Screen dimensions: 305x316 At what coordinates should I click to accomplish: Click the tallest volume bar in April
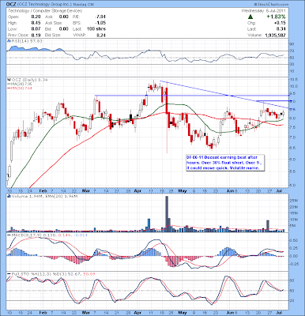[167, 214]
